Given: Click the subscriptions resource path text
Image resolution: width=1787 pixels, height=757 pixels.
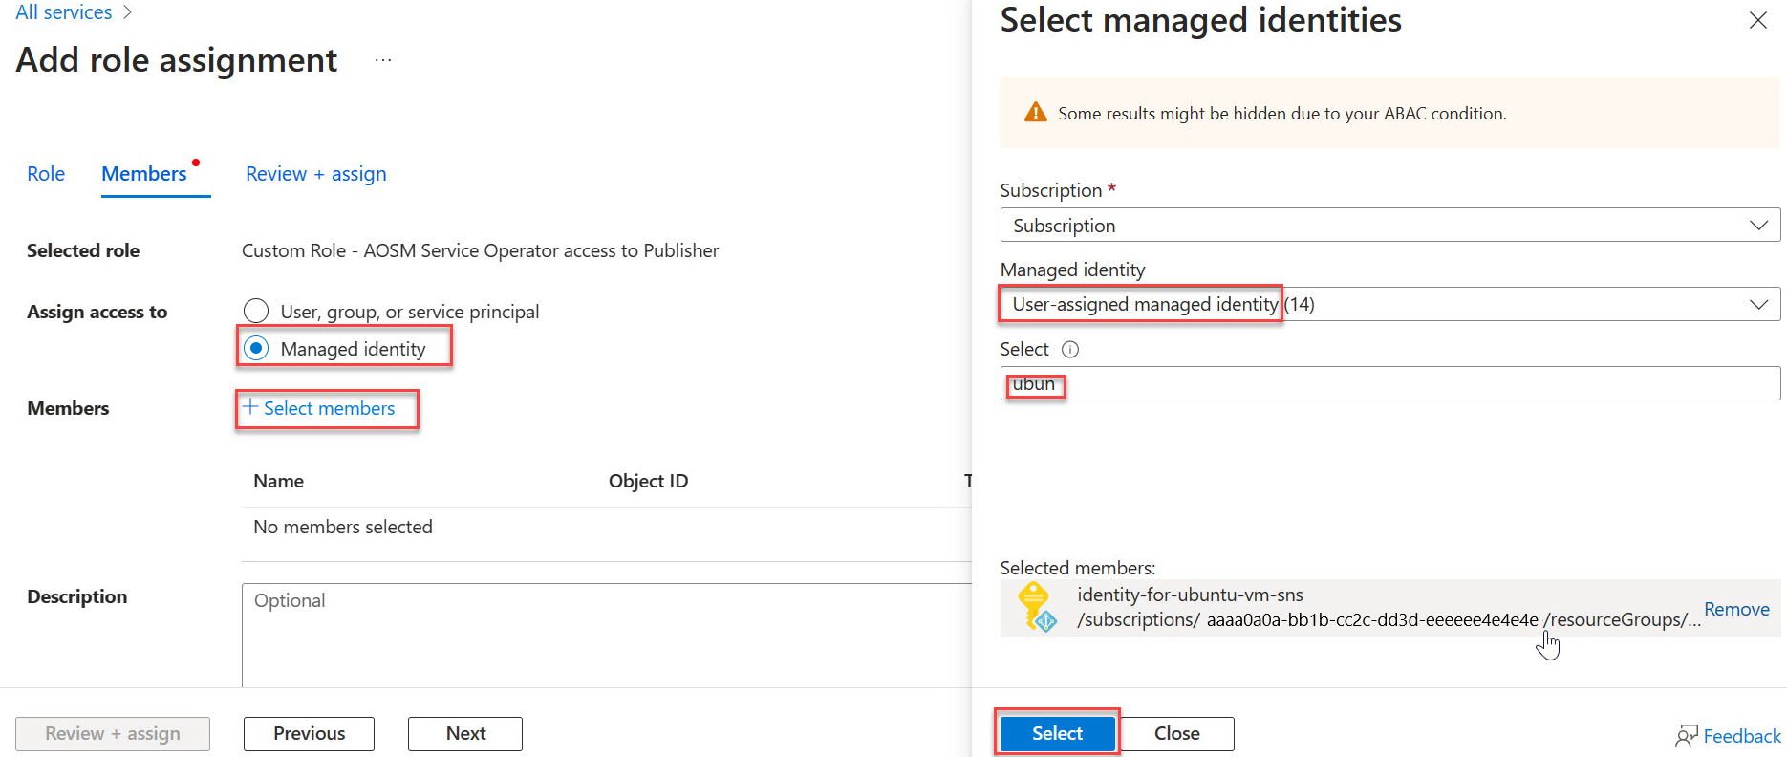Looking at the screenshot, I should click(x=1389, y=619).
